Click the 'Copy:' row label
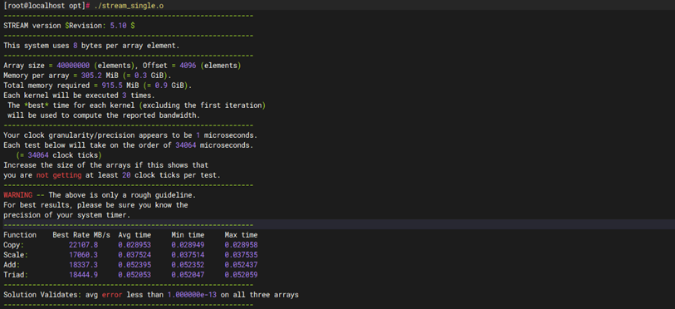This screenshot has height=309, width=675. pos(14,245)
